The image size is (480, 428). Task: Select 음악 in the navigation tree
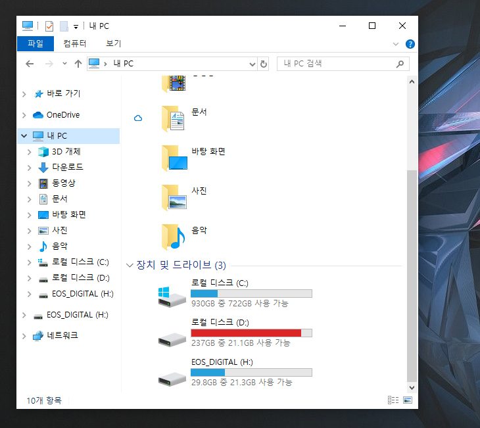pyautogui.click(x=60, y=246)
